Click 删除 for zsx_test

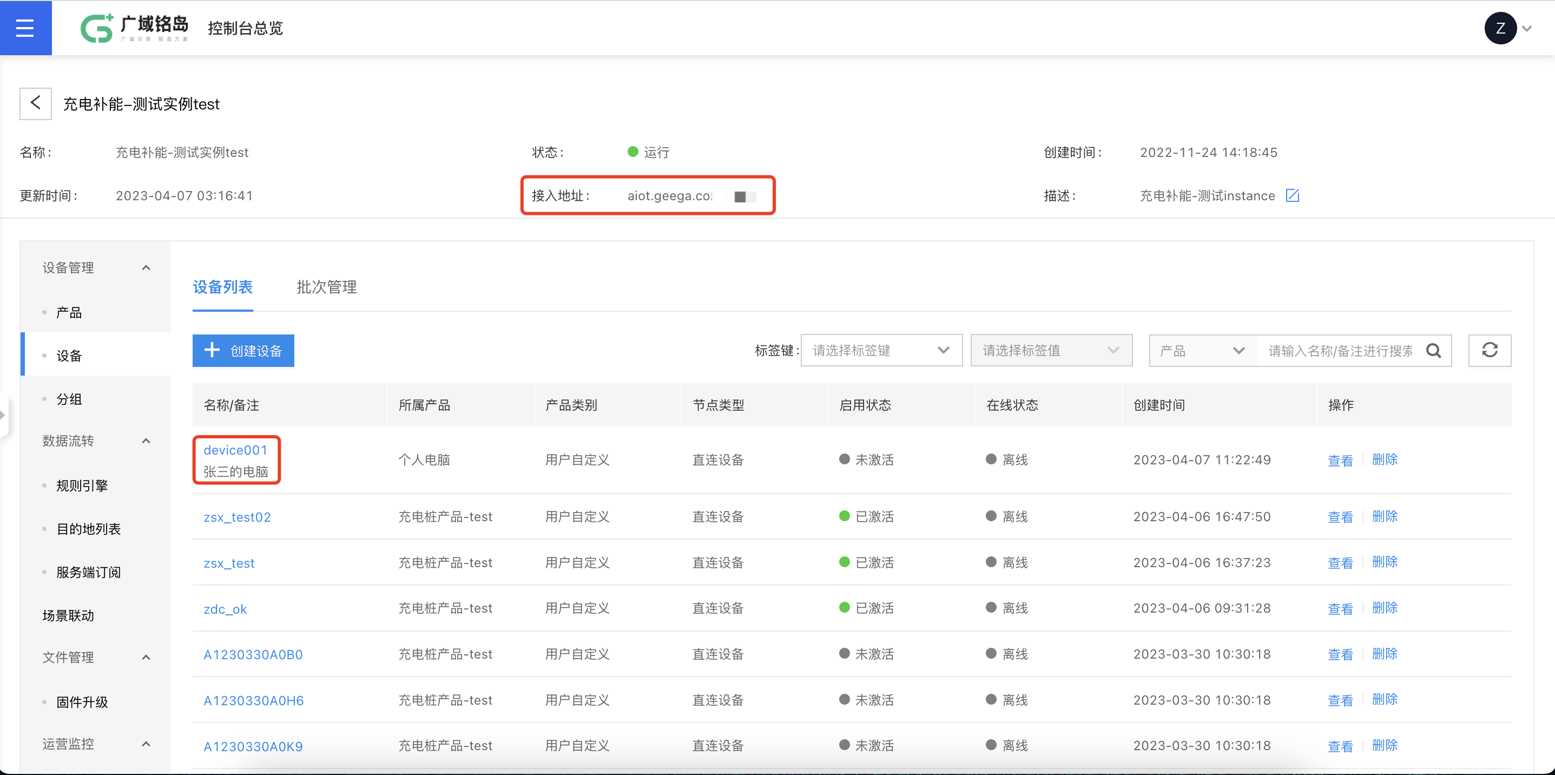pos(1385,562)
